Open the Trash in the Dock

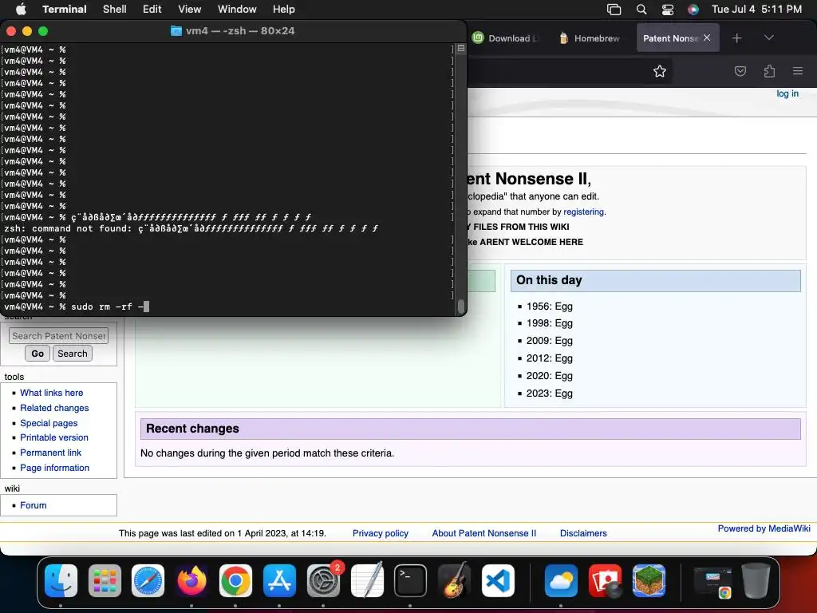point(756,580)
